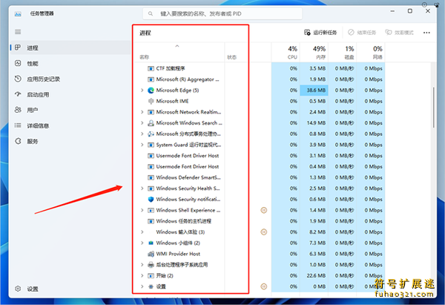Expand the Microsoft Network Realtime process
This screenshot has height=305, width=445.
[x=142, y=112]
